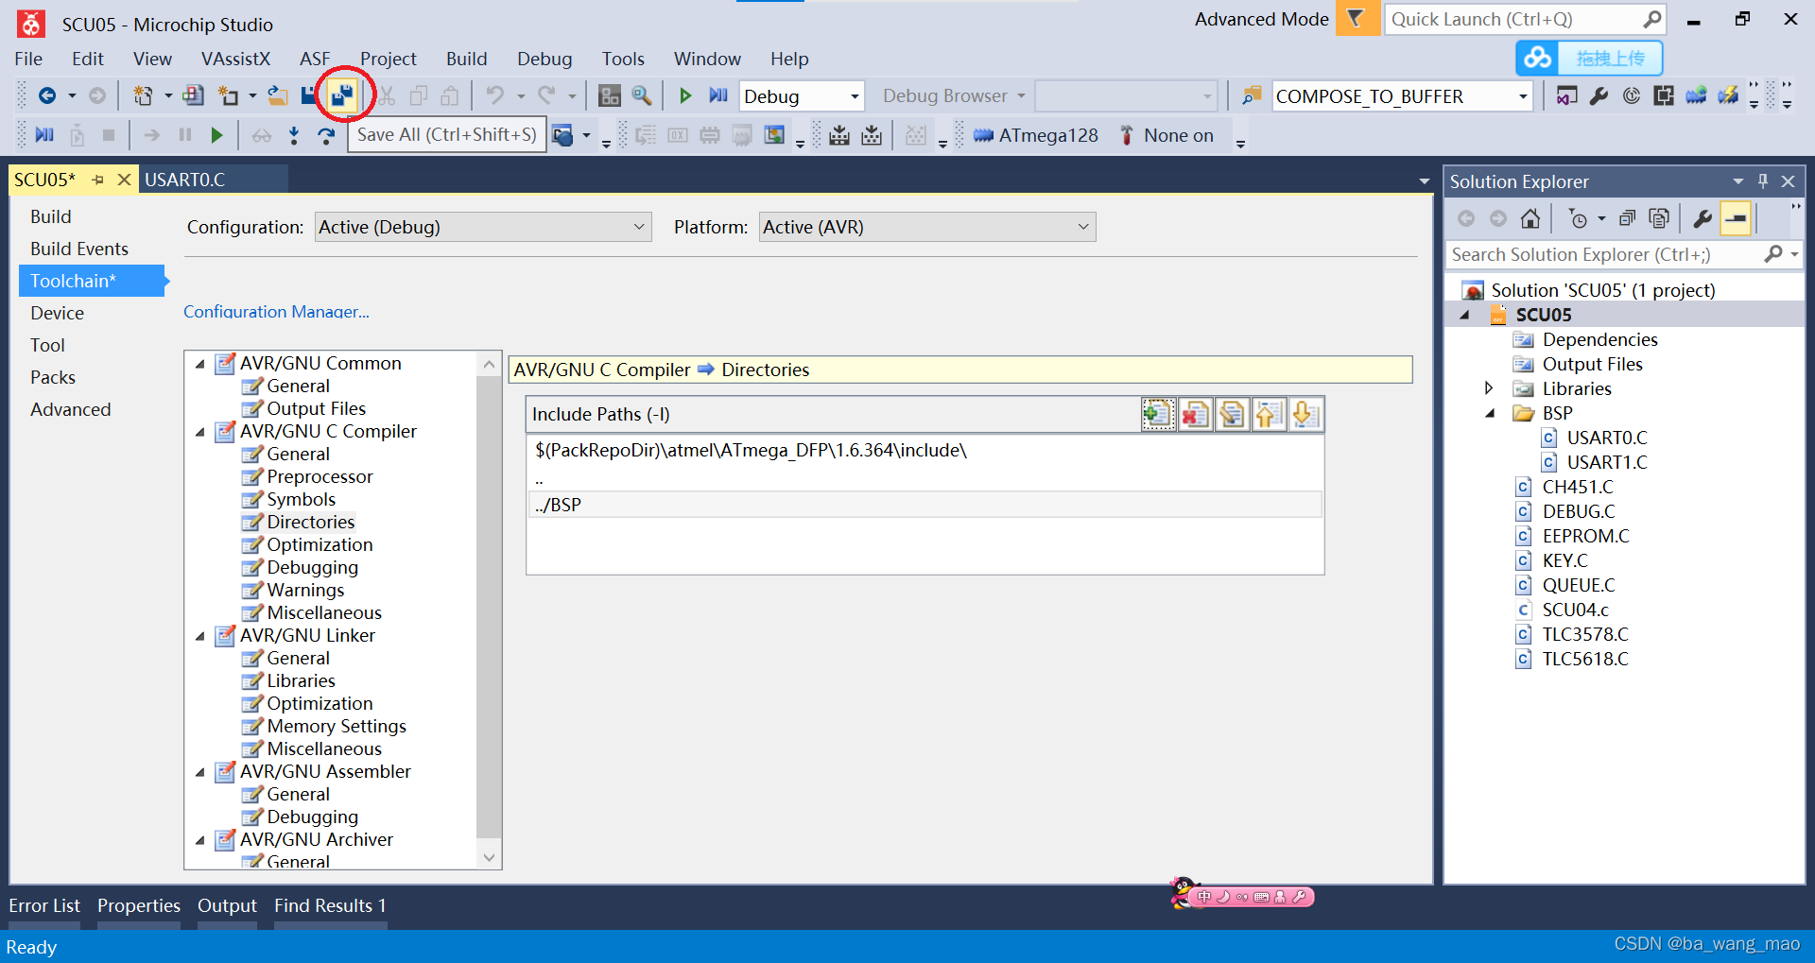This screenshot has height=963, width=1815.
Task: Open the Configuration dropdown
Action: [x=483, y=227]
